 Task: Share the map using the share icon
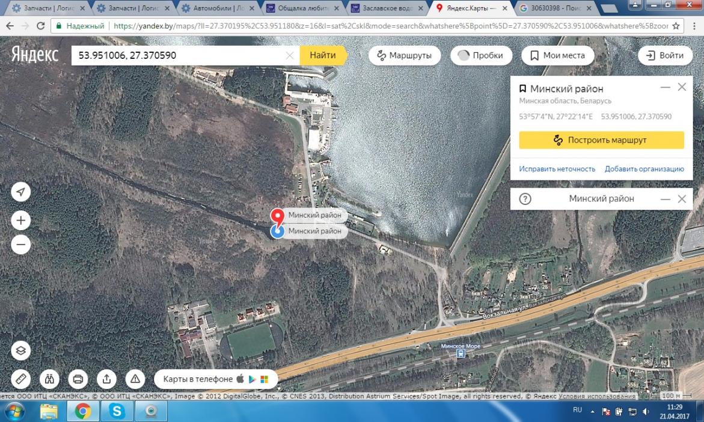click(106, 379)
